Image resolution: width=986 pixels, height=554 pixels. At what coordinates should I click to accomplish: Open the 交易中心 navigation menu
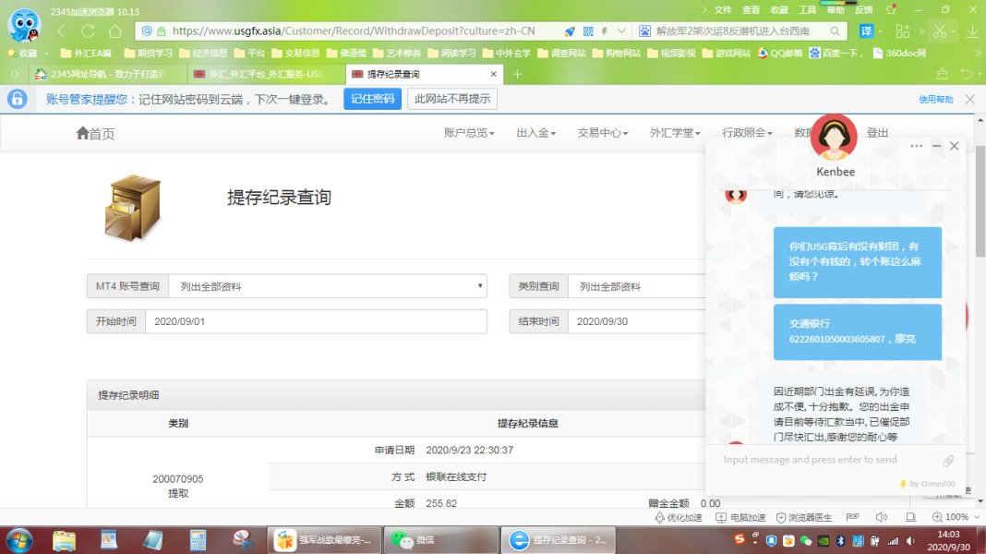click(x=602, y=133)
